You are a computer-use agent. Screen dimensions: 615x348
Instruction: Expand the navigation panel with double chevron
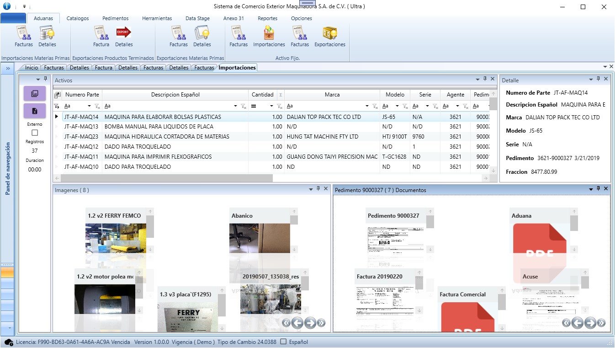coord(8,69)
